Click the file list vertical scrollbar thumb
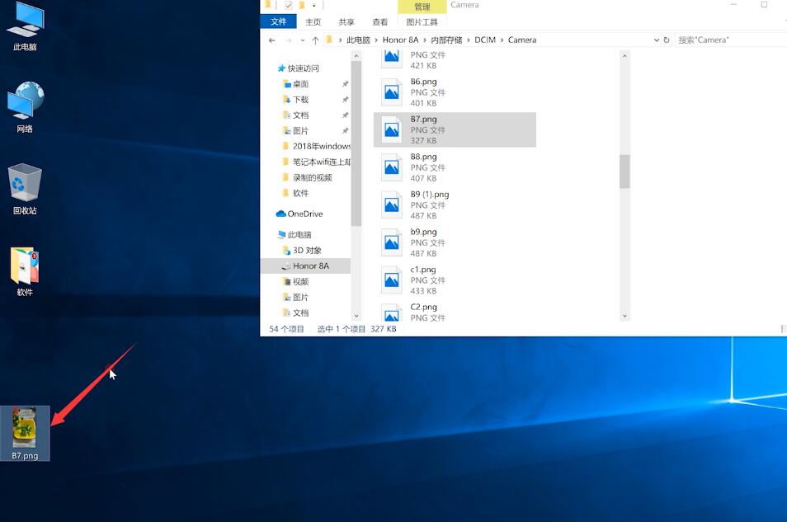787x522 pixels. coord(624,172)
